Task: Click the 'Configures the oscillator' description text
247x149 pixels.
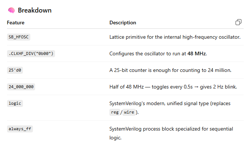Action: 148,53
